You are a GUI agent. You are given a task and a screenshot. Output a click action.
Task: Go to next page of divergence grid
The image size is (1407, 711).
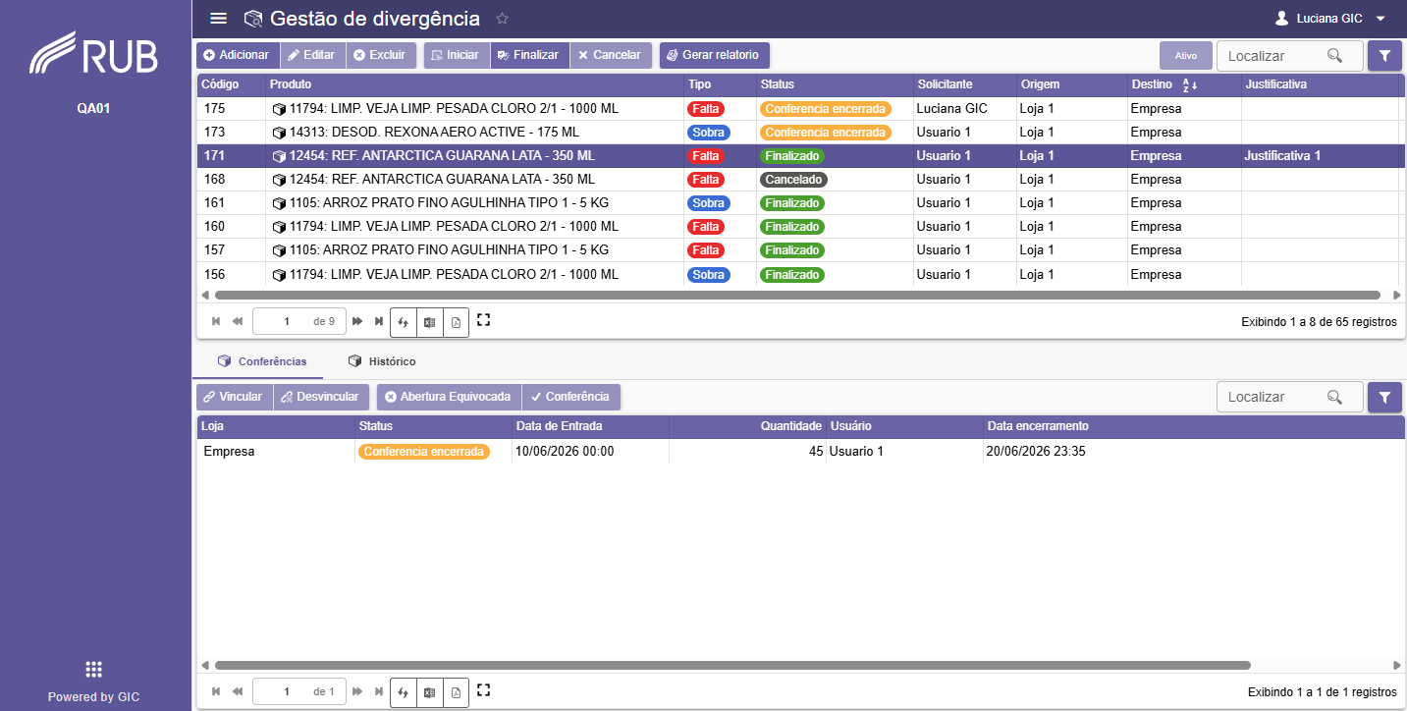click(x=357, y=321)
